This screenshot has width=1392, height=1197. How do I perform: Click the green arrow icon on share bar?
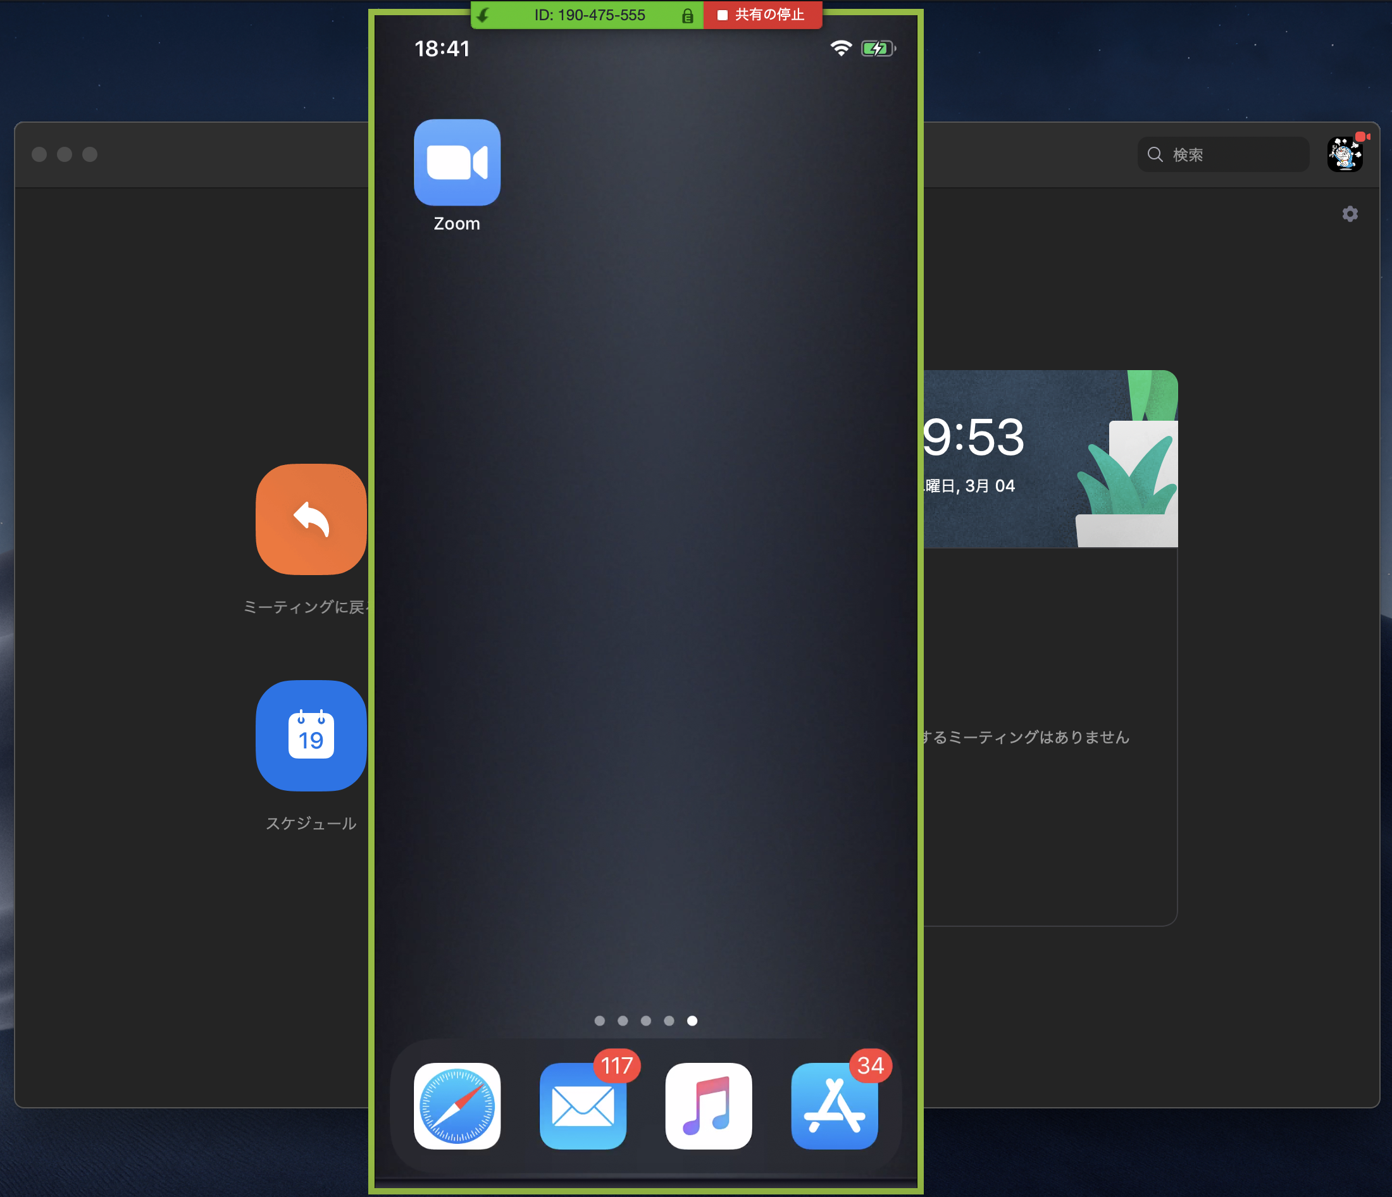click(x=483, y=15)
